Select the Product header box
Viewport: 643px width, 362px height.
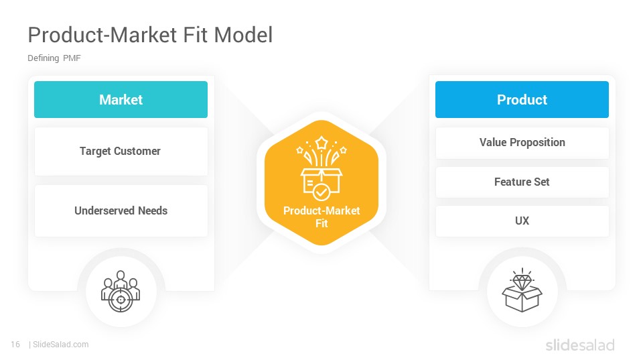[522, 99]
